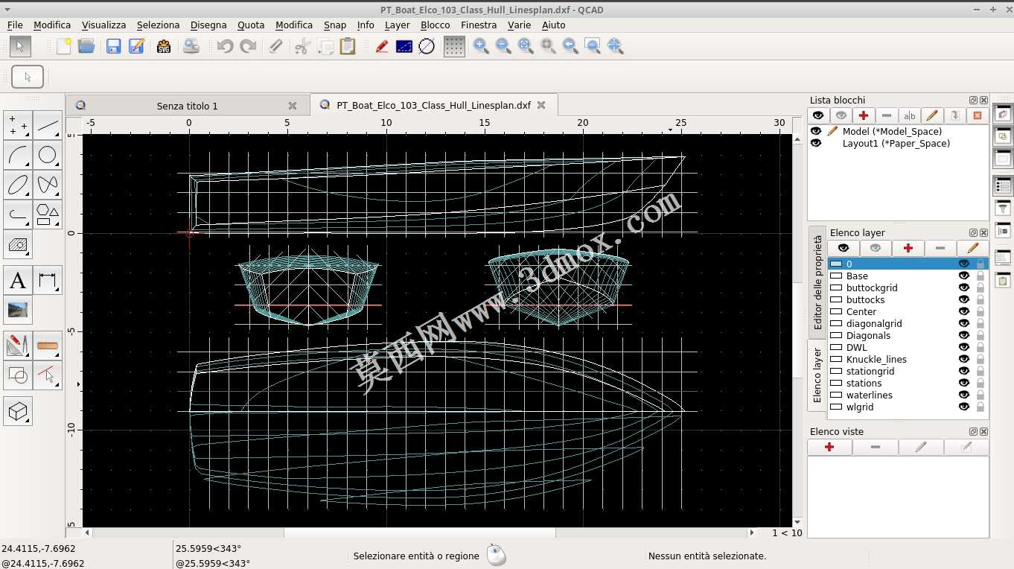Hide the Diagonals layer with its eye icon
The image size is (1014, 569).
coord(964,335)
